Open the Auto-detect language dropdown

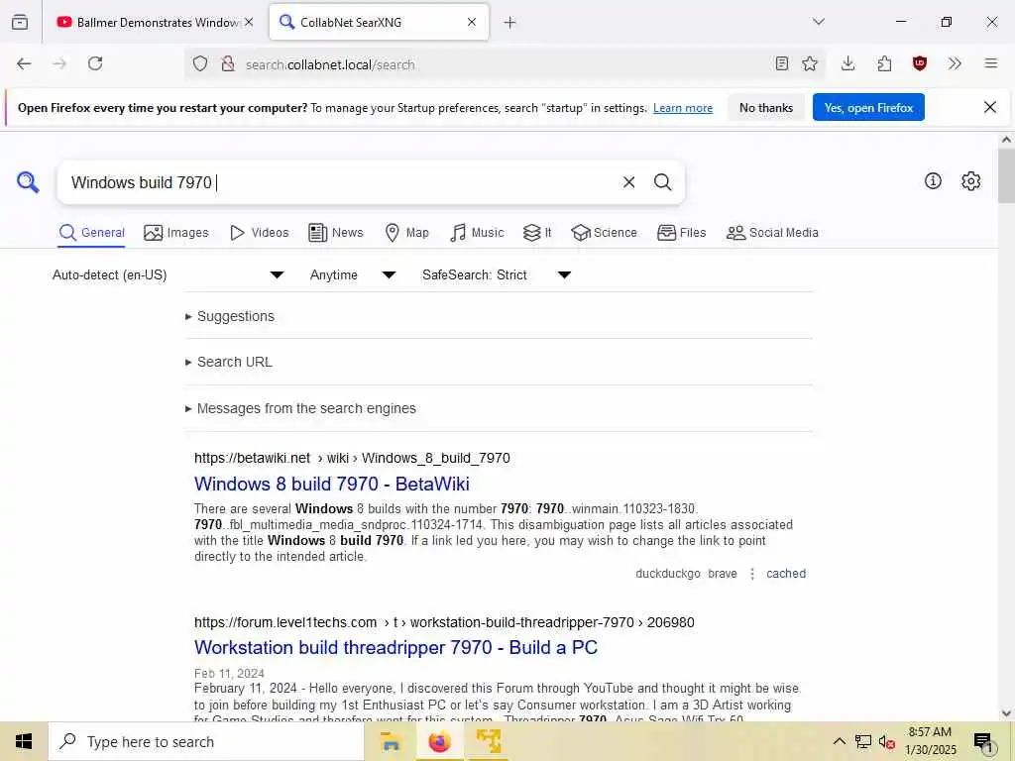[x=169, y=275]
